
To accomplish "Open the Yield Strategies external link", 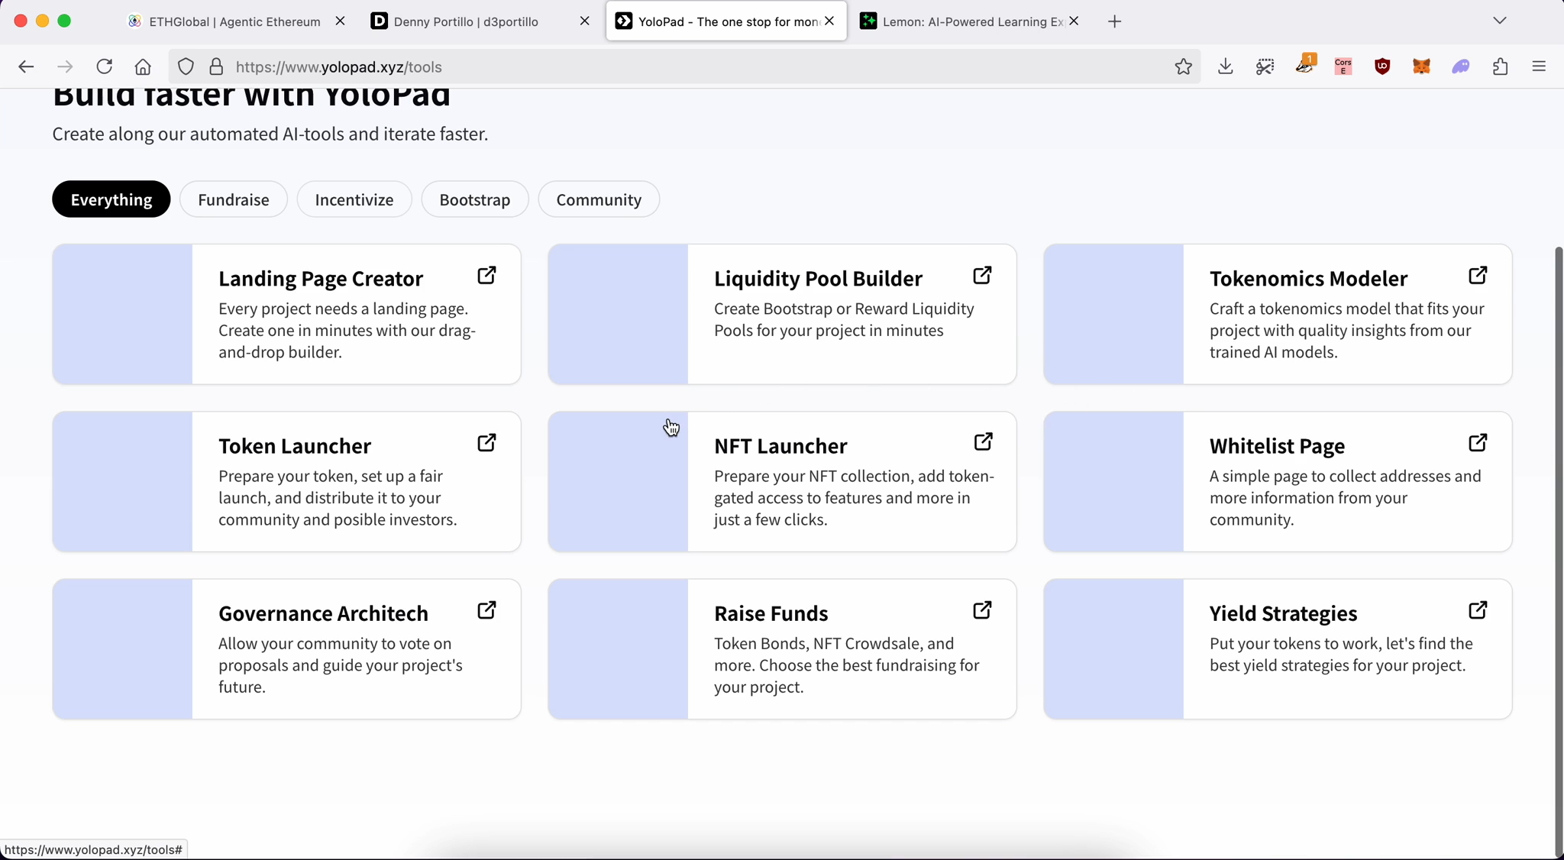I will coord(1478,609).
